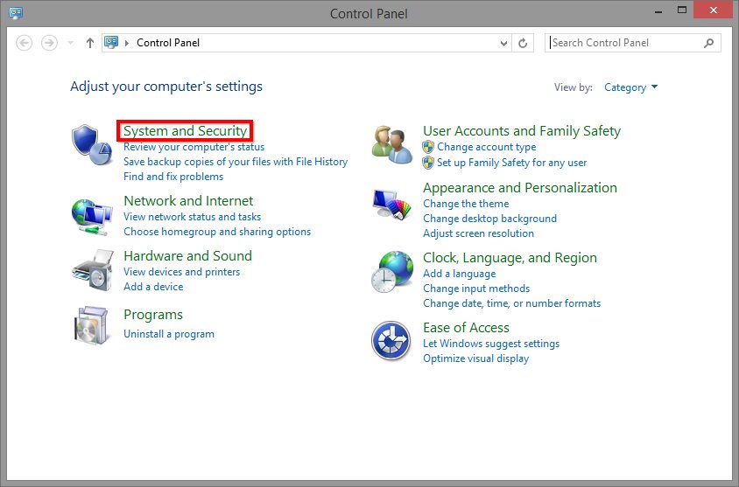The width and height of the screenshot is (739, 487).
Task: Click the window icon in the title bar
Action: pyautogui.click(x=16, y=13)
